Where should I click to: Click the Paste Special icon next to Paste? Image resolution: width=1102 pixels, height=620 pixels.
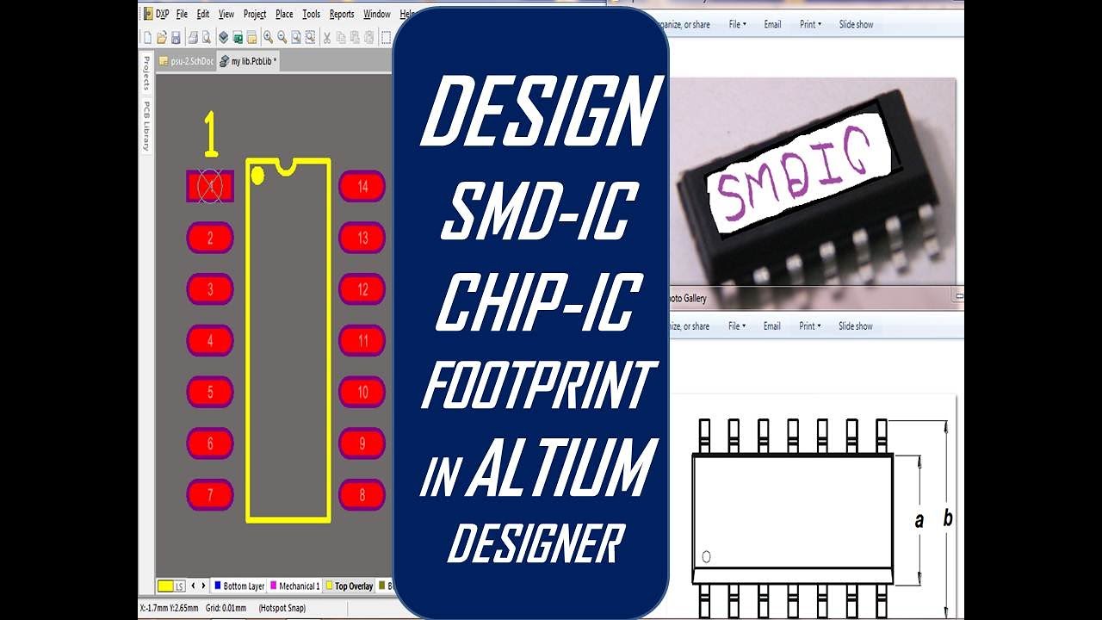tap(368, 37)
